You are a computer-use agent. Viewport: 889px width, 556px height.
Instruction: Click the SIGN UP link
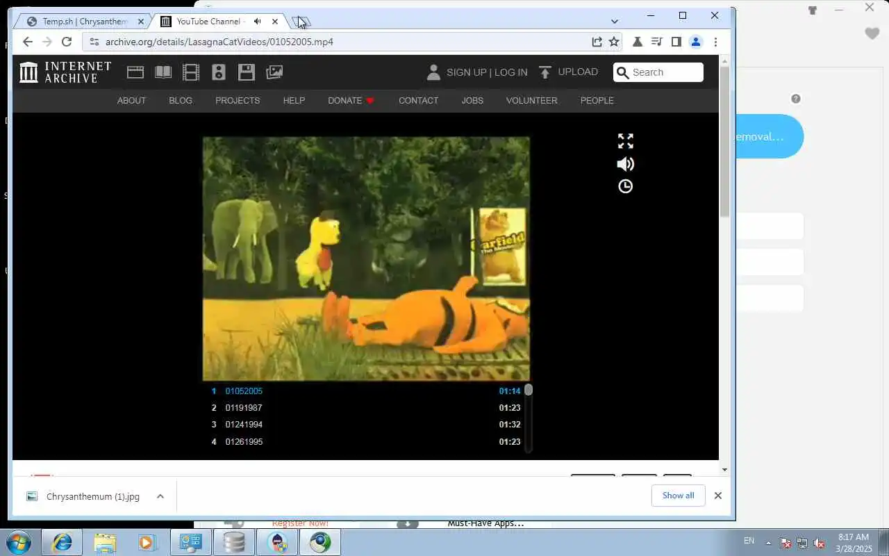pyautogui.click(x=466, y=72)
